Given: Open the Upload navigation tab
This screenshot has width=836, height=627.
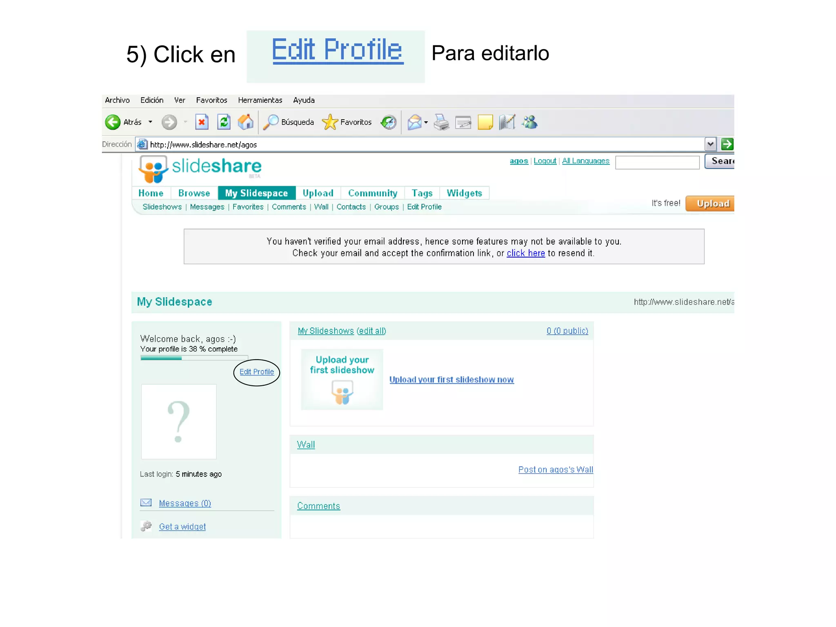Looking at the screenshot, I should click(x=318, y=193).
